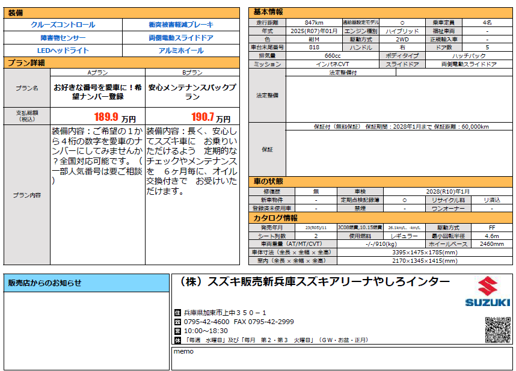
Task: Open the クルーズコントロール equipment link
Action: (x=63, y=25)
